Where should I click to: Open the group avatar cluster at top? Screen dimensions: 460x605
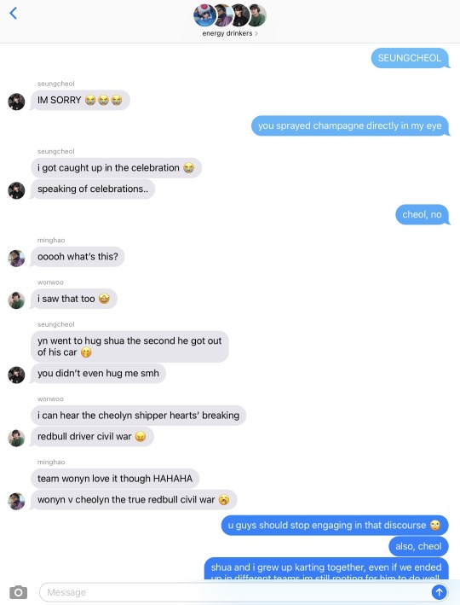[x=230, y=15]
